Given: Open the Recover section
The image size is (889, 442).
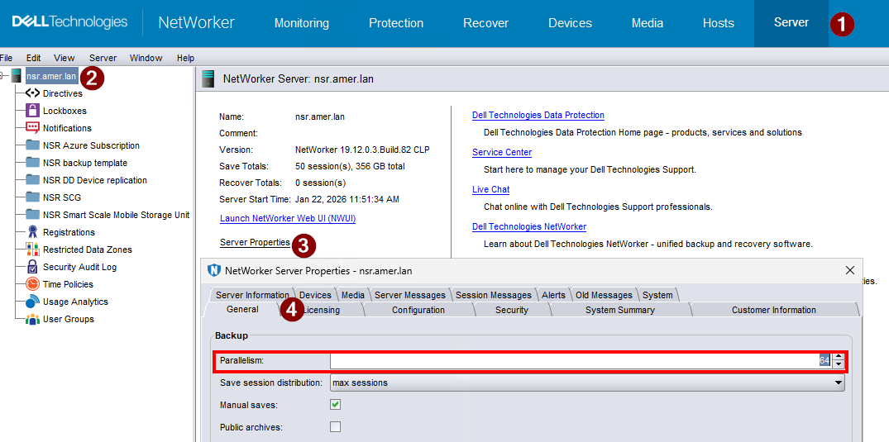Looking at the screenshot, I should tap(486, 23).
